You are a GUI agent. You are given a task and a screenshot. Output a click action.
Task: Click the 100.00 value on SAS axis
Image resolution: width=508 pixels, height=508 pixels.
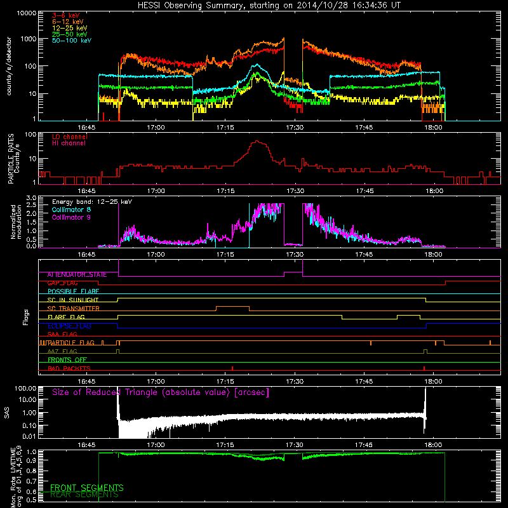click(25, 389)
